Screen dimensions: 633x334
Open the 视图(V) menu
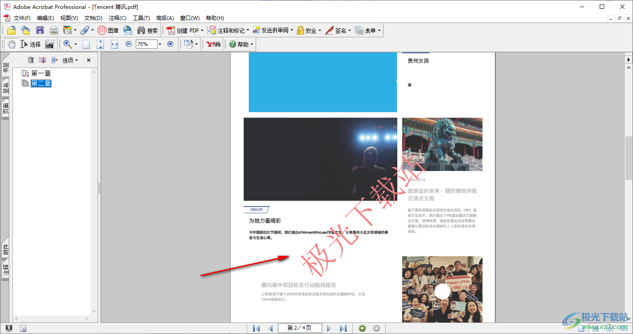click(69, 18)
